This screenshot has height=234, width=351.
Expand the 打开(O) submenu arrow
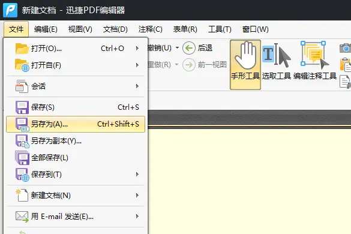tap(137, 49)
